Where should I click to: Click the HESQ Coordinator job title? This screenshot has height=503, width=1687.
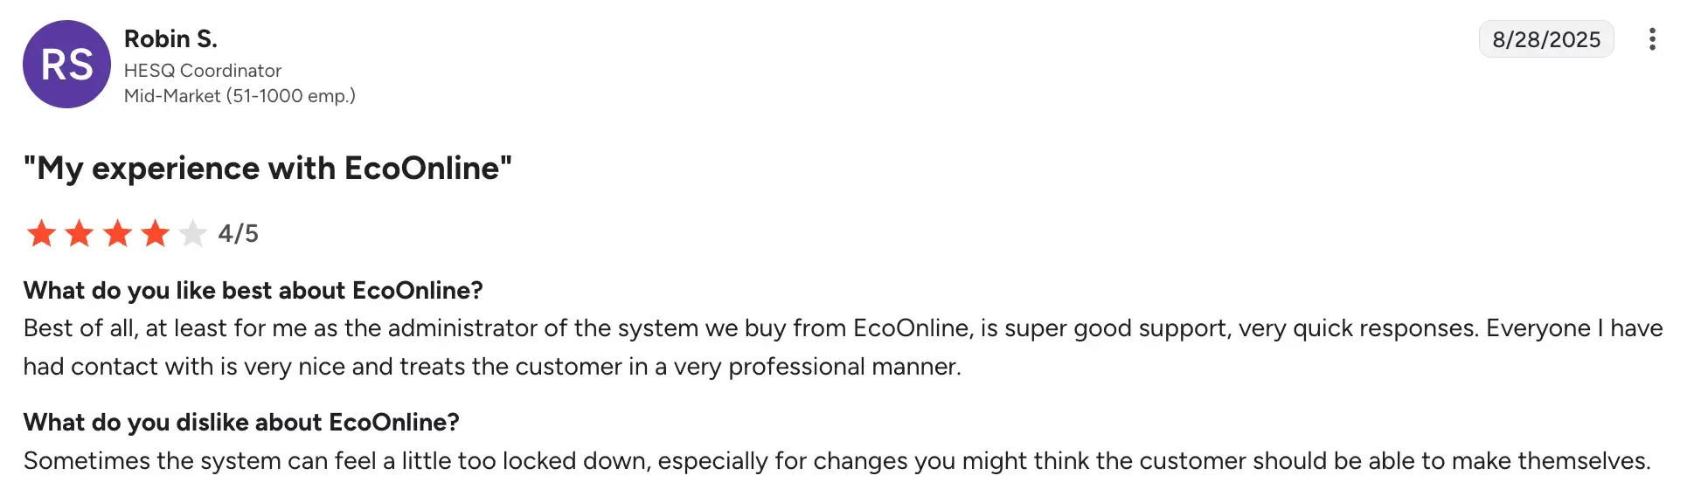[203, 71]
